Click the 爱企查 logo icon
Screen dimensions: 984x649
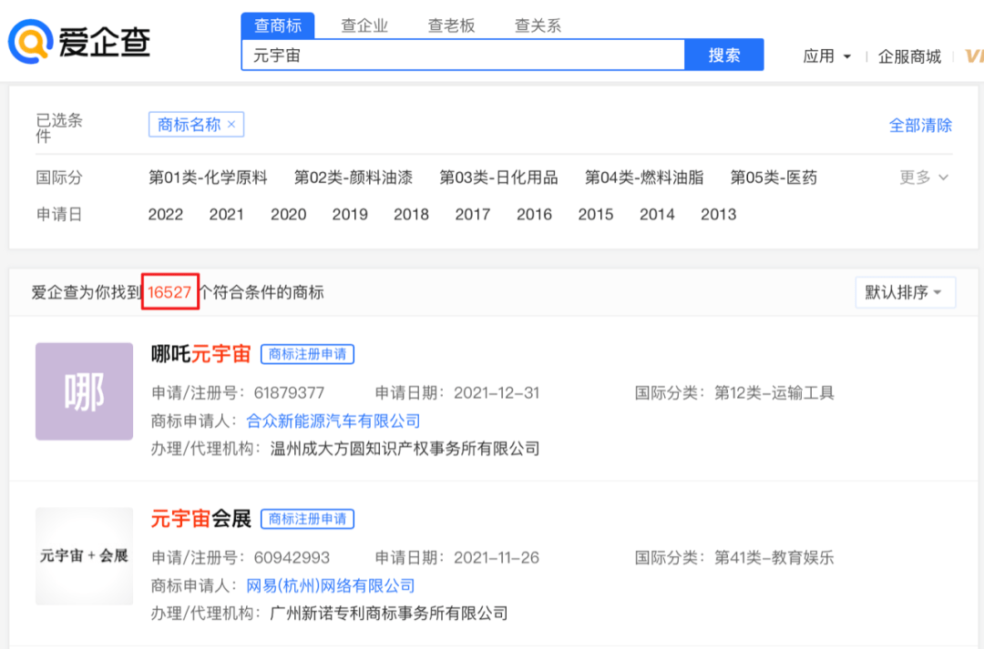click(30, 41)
